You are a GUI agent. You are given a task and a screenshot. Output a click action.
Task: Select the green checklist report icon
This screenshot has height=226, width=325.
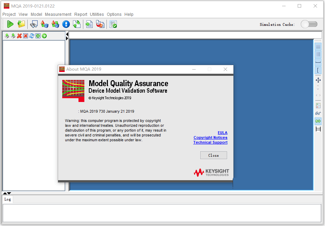pos(113,24)
